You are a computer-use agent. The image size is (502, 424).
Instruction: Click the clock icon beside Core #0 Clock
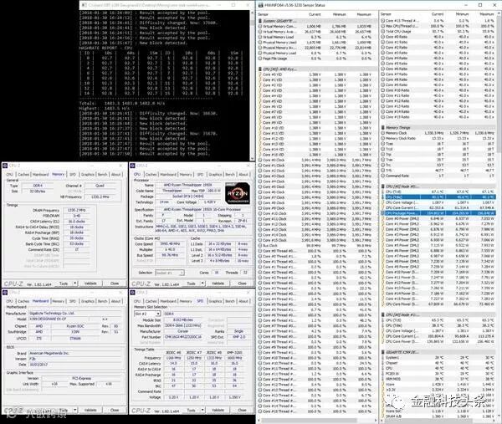pyautogui.click(x=260, y=160)
